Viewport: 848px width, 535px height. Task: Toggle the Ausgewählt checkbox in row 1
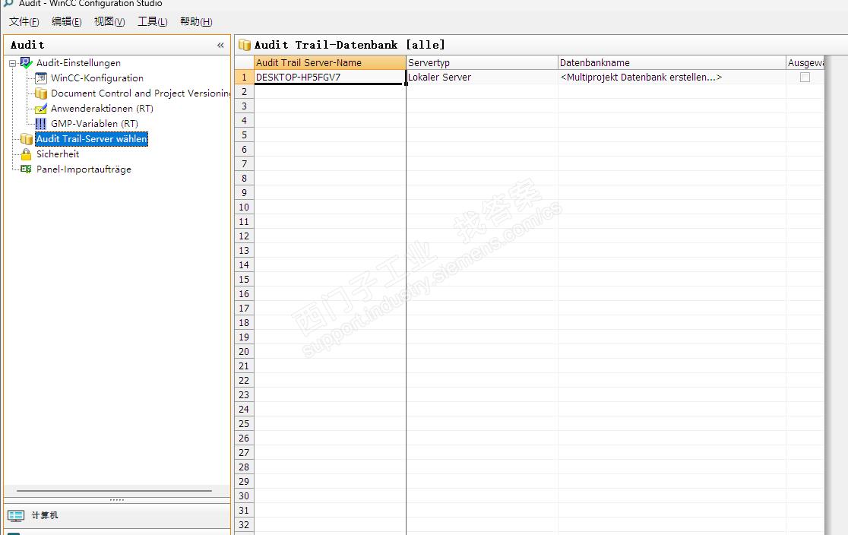(x=805, y=78)
